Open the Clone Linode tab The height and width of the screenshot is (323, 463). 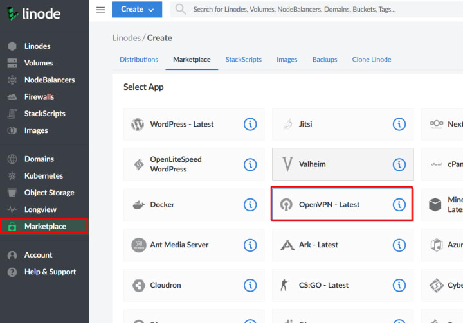point(372,60)
